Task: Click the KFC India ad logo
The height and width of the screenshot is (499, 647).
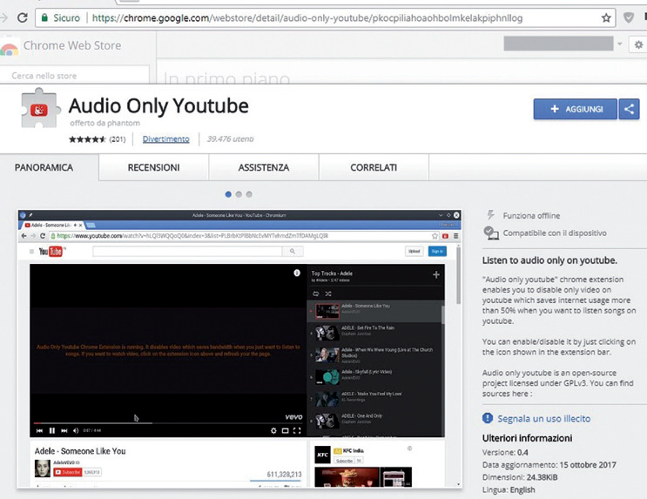Action: point(322,455)
